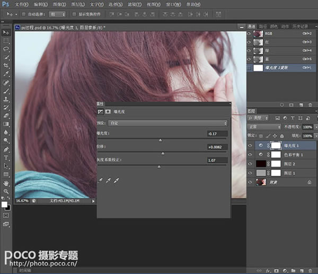Pick the Type (T) tool

point(6,157)
